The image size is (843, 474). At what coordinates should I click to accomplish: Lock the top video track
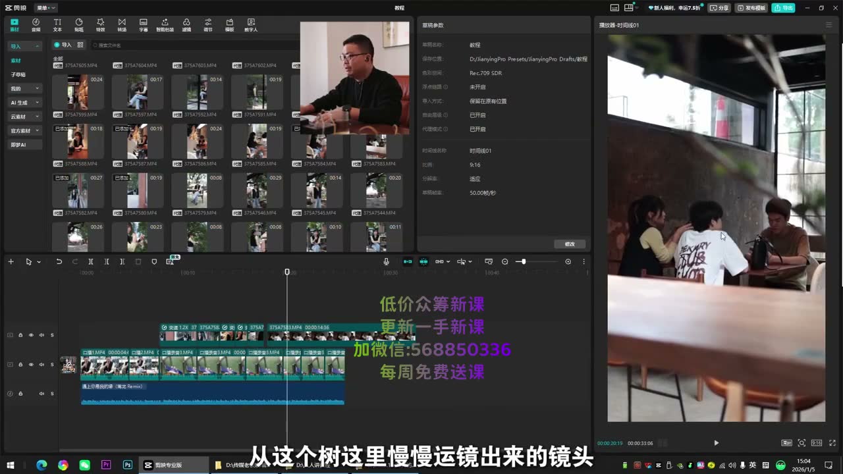coord(20,335)
